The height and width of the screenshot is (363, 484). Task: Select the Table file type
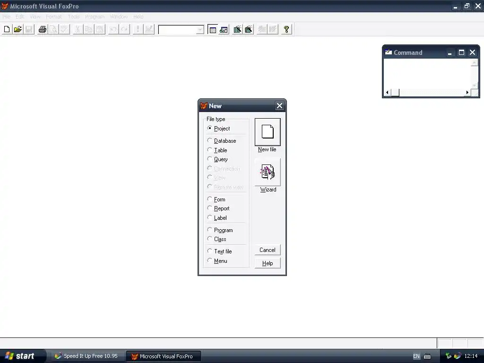pos(217,150)
